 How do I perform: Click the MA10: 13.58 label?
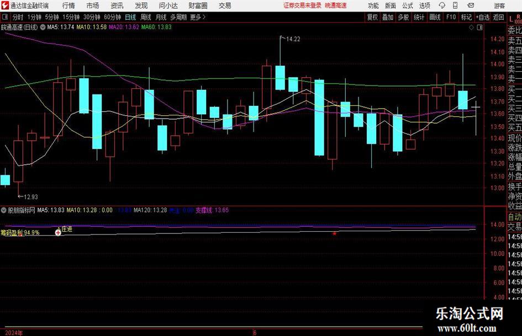pyautogui.click(x=92, y=27)
